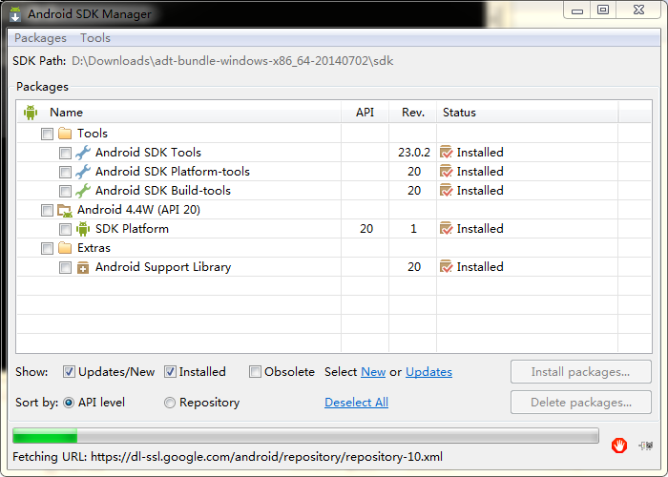This screenshot has height=477, width=668.
Task: Click the Android Support Library package icon
Action: point(83,267)
